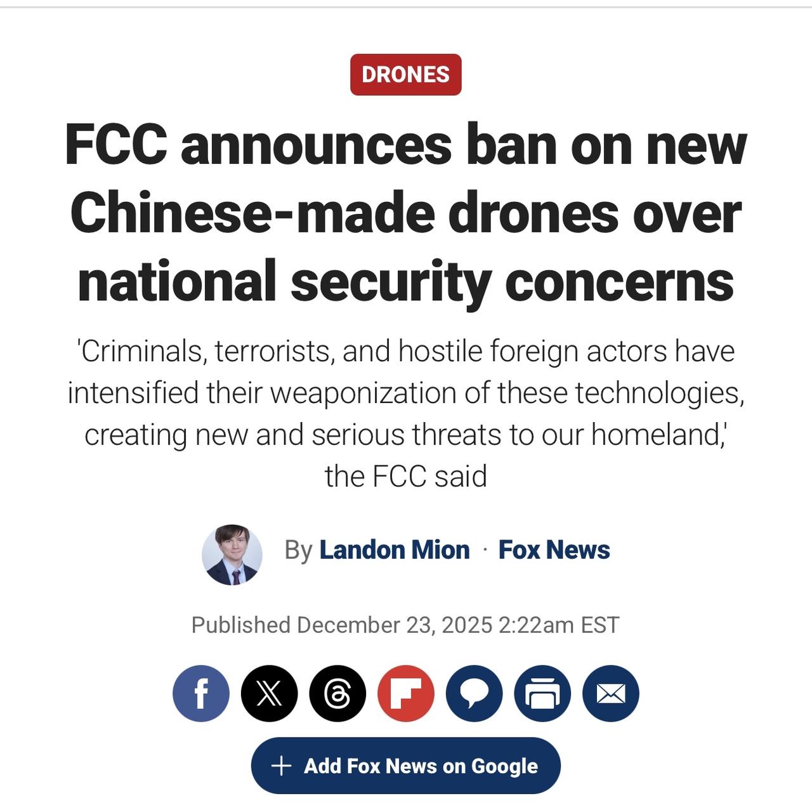The image size is (812, 803).
Task: Click the article subheadline quote
Action: coord(405,413)
